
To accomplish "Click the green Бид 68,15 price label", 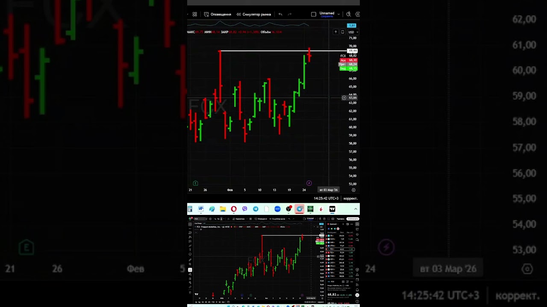I will [349, 68].
